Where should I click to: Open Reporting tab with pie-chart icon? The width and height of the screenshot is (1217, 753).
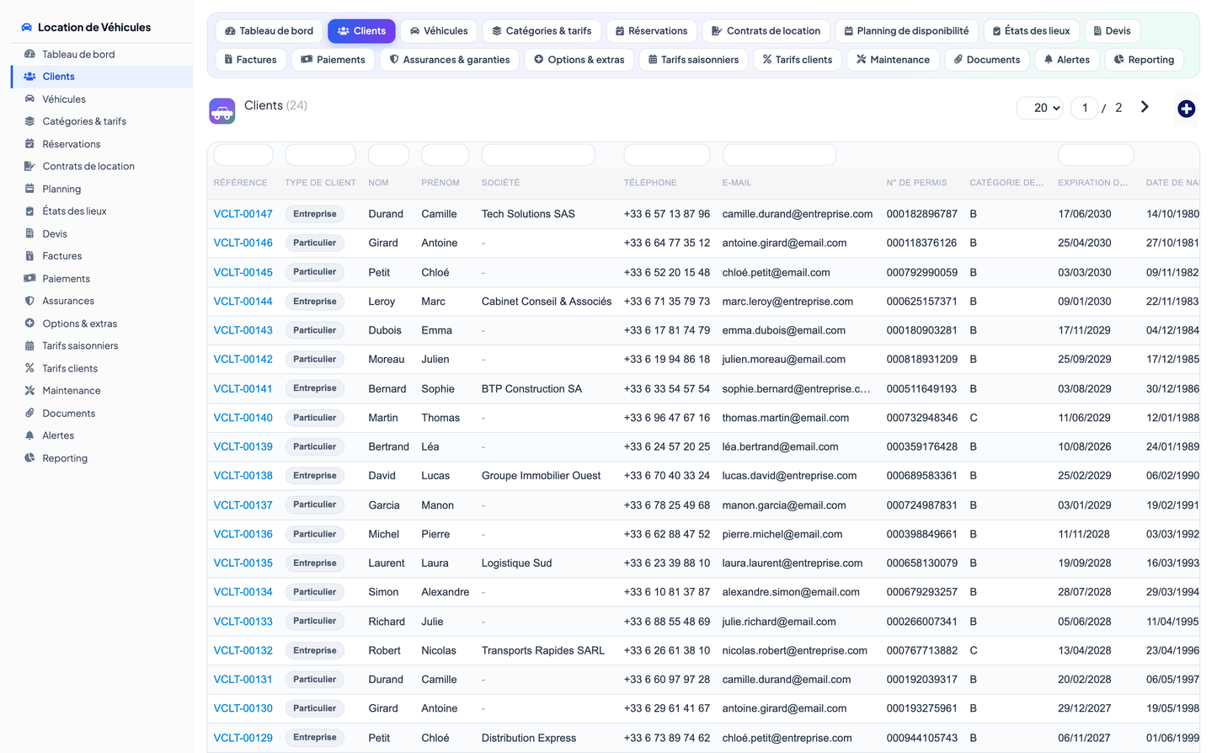(x=1144, y=60)
